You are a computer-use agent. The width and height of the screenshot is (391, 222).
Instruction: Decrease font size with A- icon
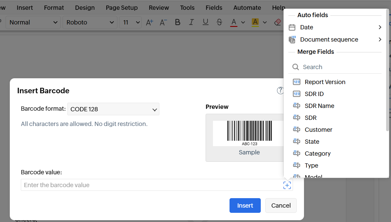click(x=163, y=22)
